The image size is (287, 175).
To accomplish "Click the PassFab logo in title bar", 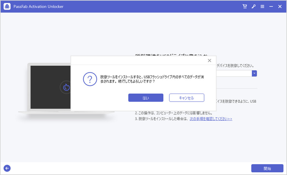I will (x=7, y=7).
